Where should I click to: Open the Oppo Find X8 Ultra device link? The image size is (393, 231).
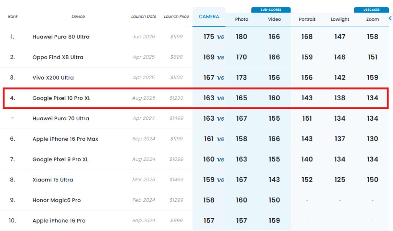point(58,57)
